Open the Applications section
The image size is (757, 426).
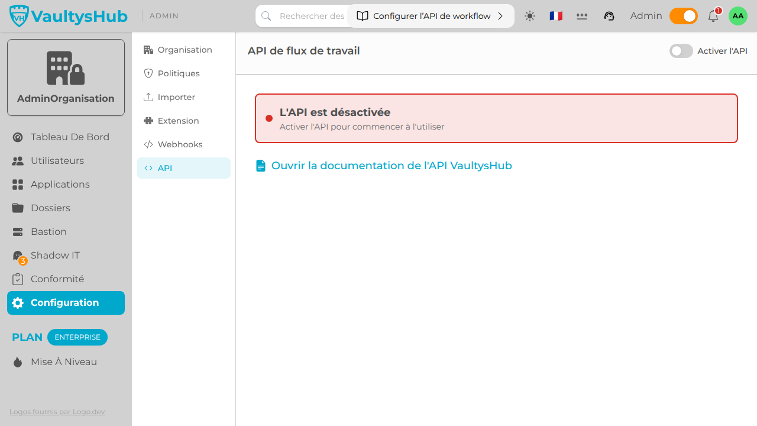click(66, 185)
